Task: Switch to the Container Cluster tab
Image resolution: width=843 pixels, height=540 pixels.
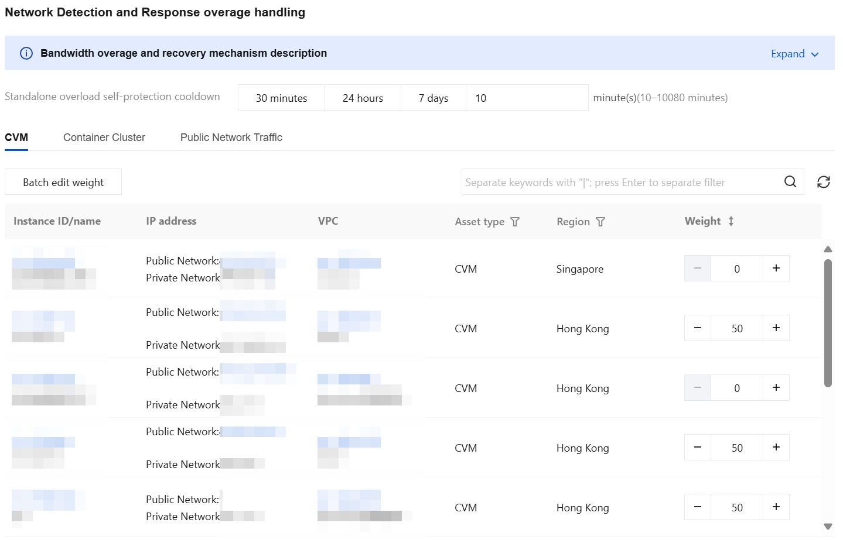Action: click(x=104, y=137)
